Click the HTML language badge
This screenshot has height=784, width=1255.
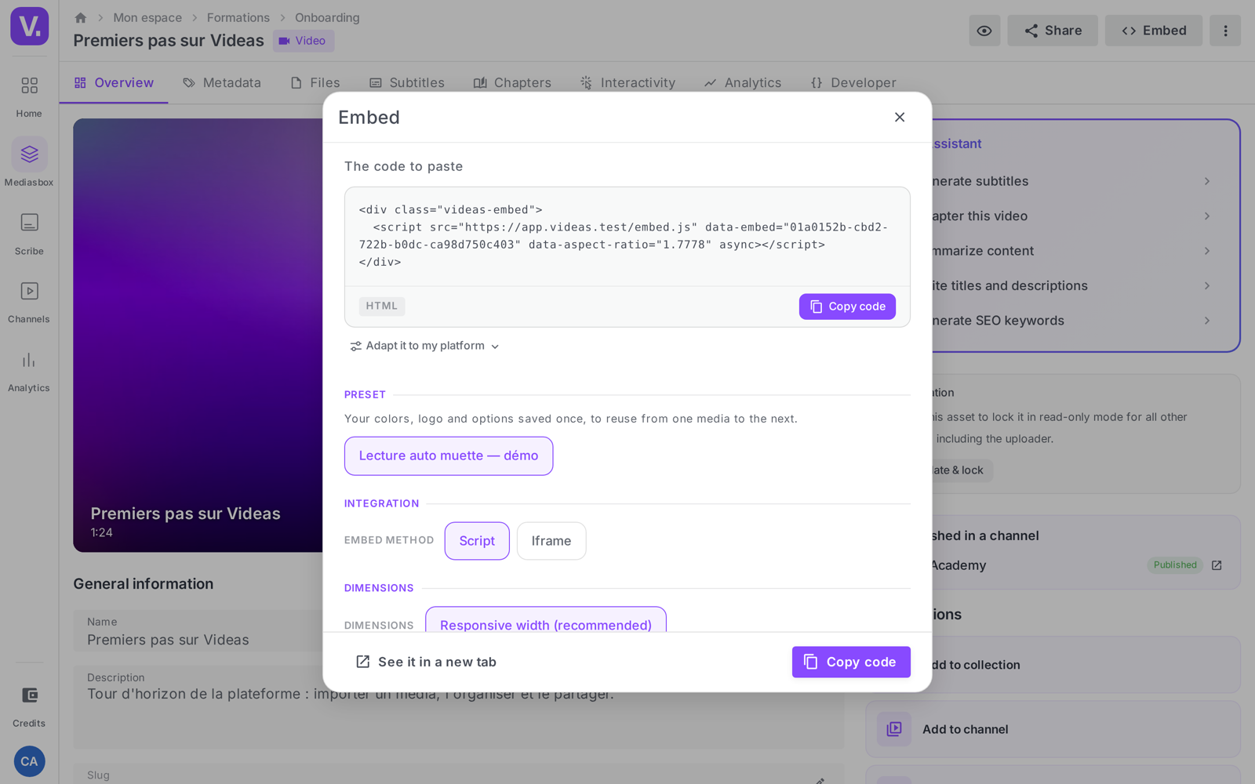(382, 306)
